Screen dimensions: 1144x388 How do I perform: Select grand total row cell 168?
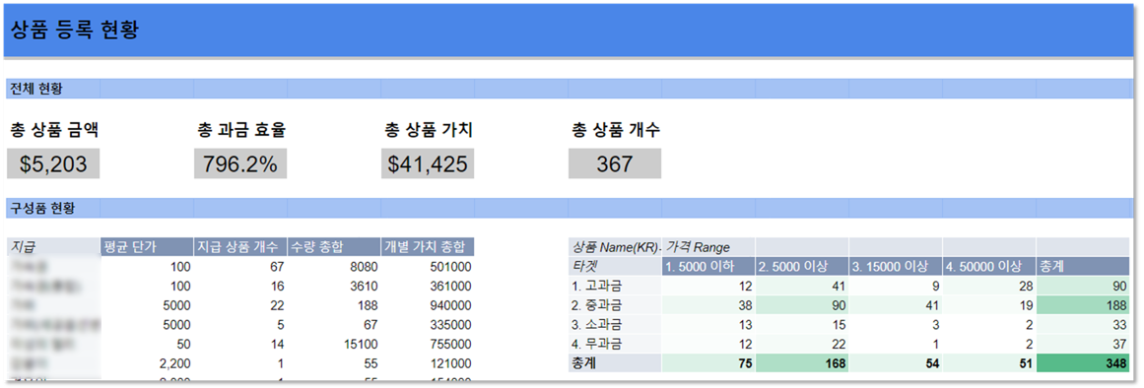(802, 363)
